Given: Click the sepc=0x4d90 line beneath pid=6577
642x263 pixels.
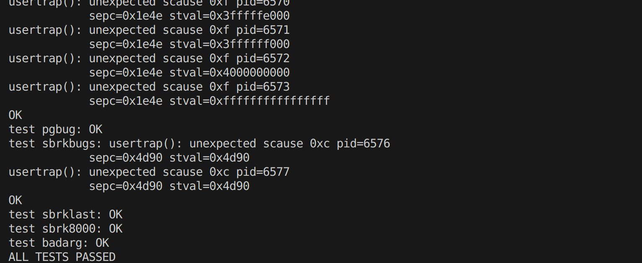Looking at the screenshot, I should [169, 186].
